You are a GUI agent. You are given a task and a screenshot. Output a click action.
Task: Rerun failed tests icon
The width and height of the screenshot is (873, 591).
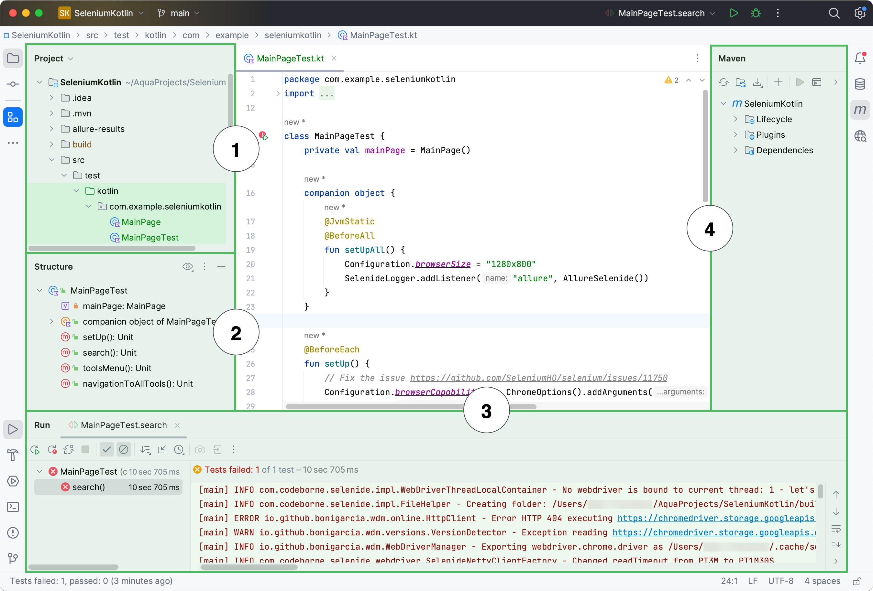[x=52, y=449]
